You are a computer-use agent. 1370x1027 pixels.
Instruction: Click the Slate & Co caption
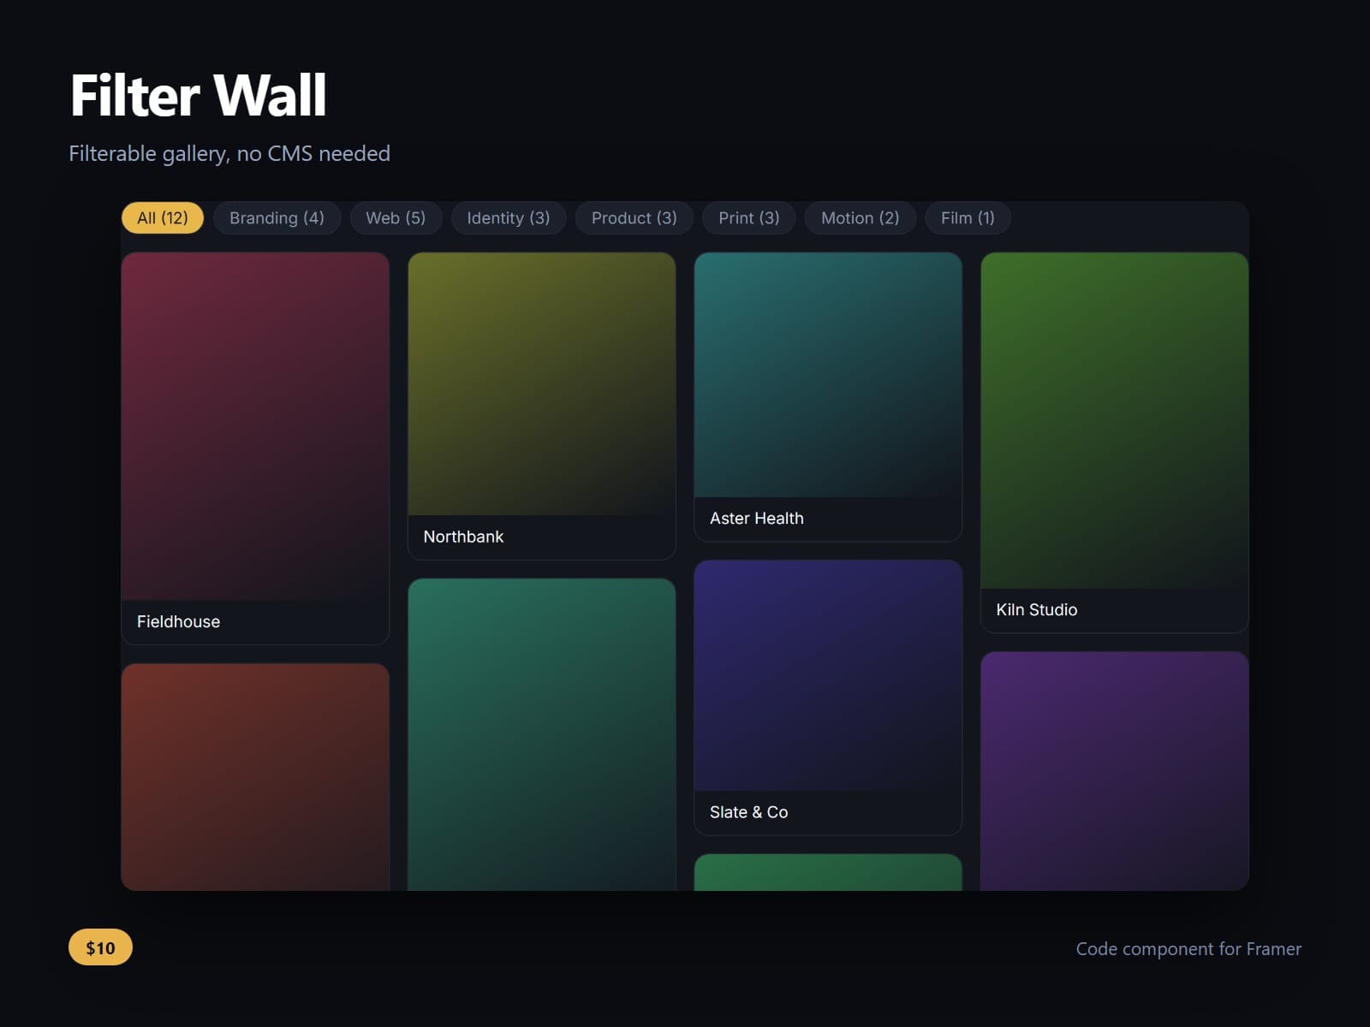(749, 812)
